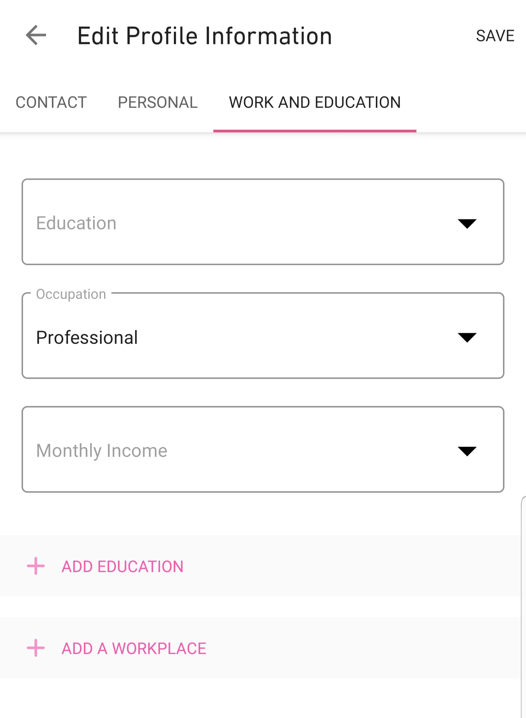Click the scrollbar edge on the right side
Image resolution: width=526 pixels, height=718 pixels.
(x=523, y=604)
